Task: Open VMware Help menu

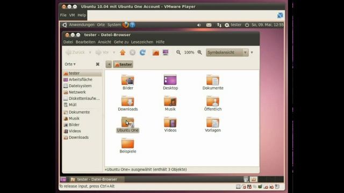Action: coord(82,15)
